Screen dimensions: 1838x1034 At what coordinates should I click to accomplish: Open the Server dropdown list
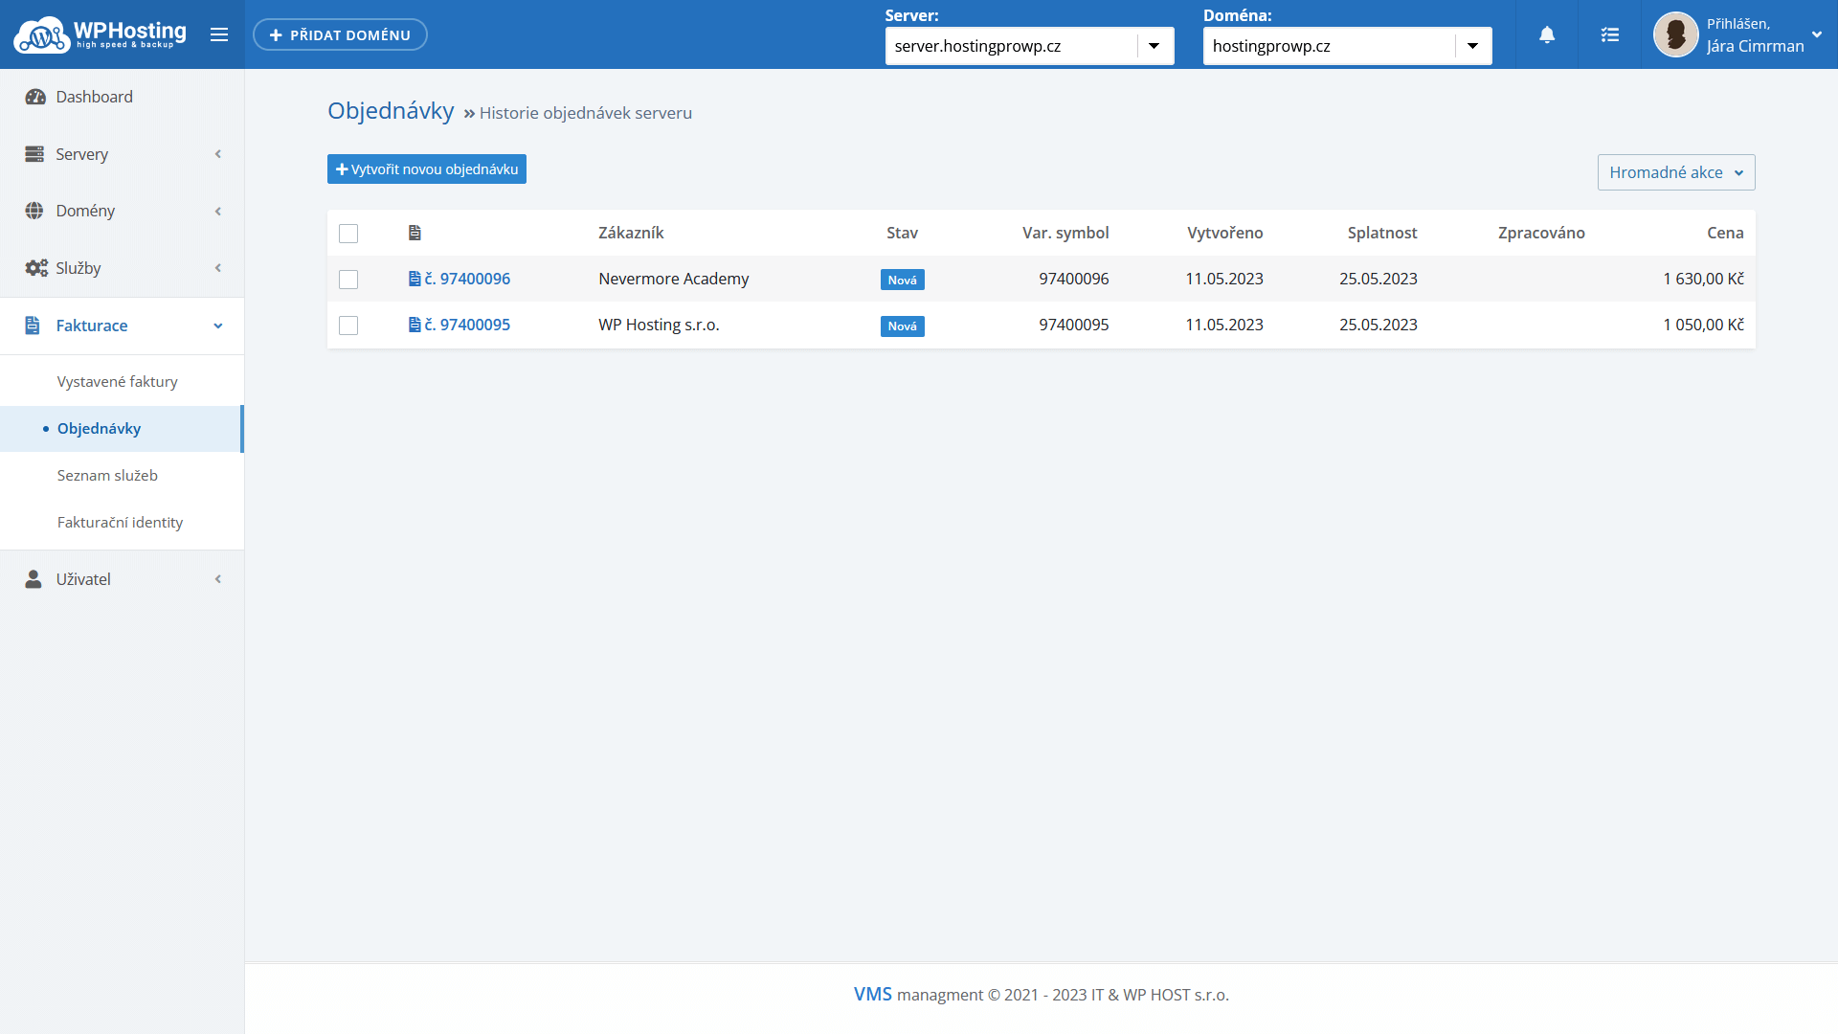[x=1154, y=46]
